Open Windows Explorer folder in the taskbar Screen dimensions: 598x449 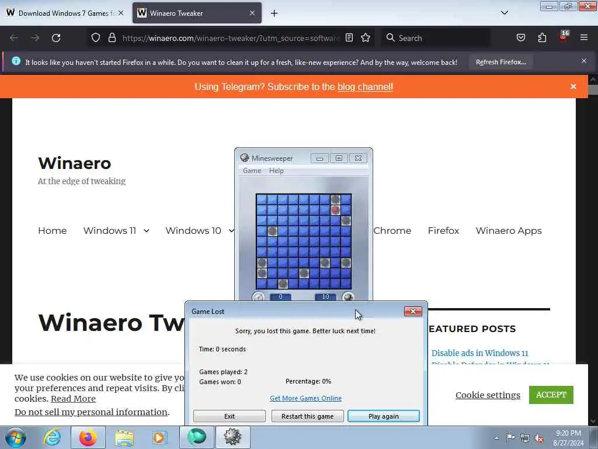coord(124,437)
